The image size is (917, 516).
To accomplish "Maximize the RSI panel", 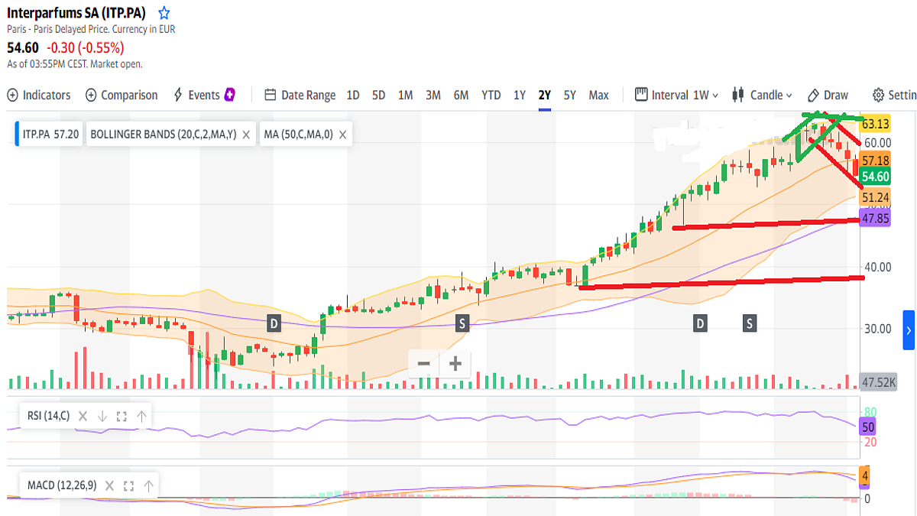I will [122, 417].
